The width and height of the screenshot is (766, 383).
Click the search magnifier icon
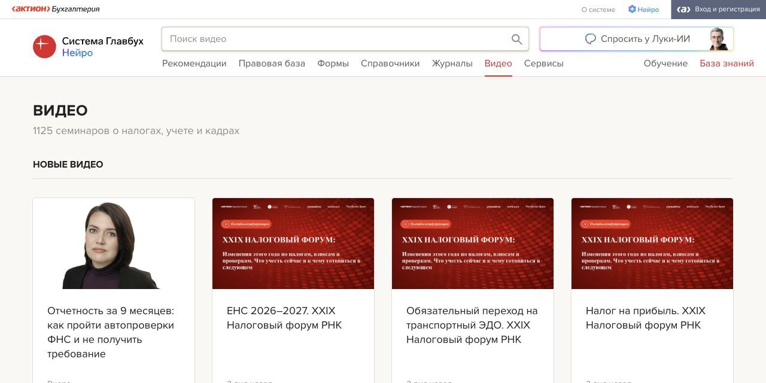(x=517, y=39)
